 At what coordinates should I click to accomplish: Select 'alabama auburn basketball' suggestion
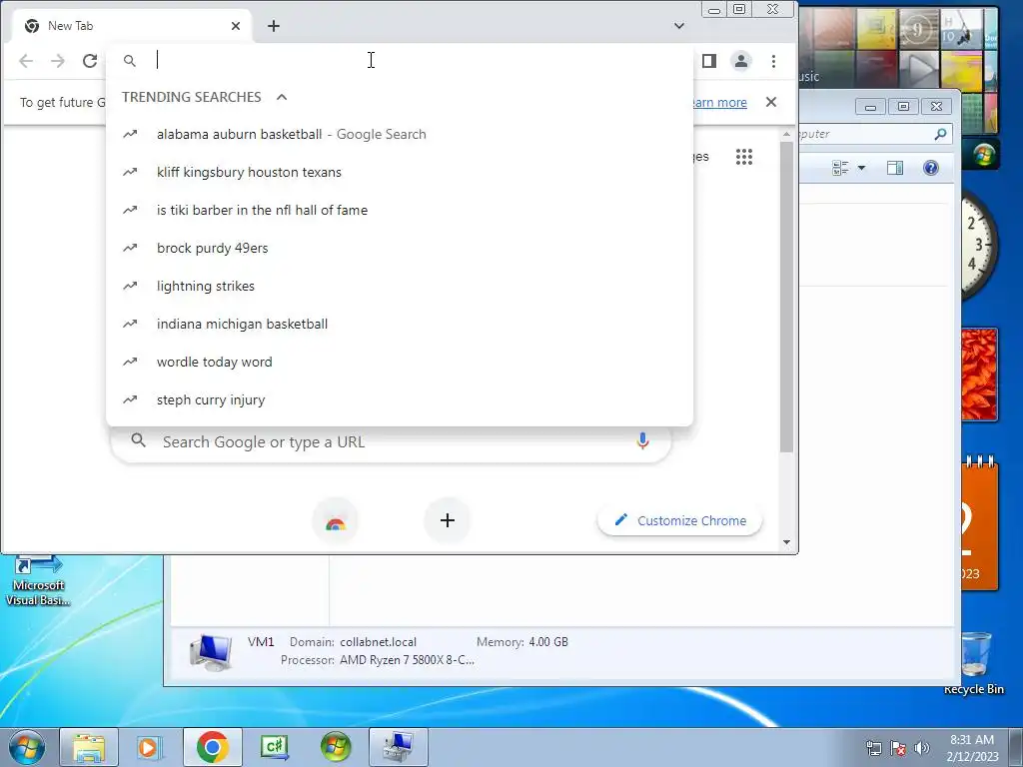coord(400,135)
